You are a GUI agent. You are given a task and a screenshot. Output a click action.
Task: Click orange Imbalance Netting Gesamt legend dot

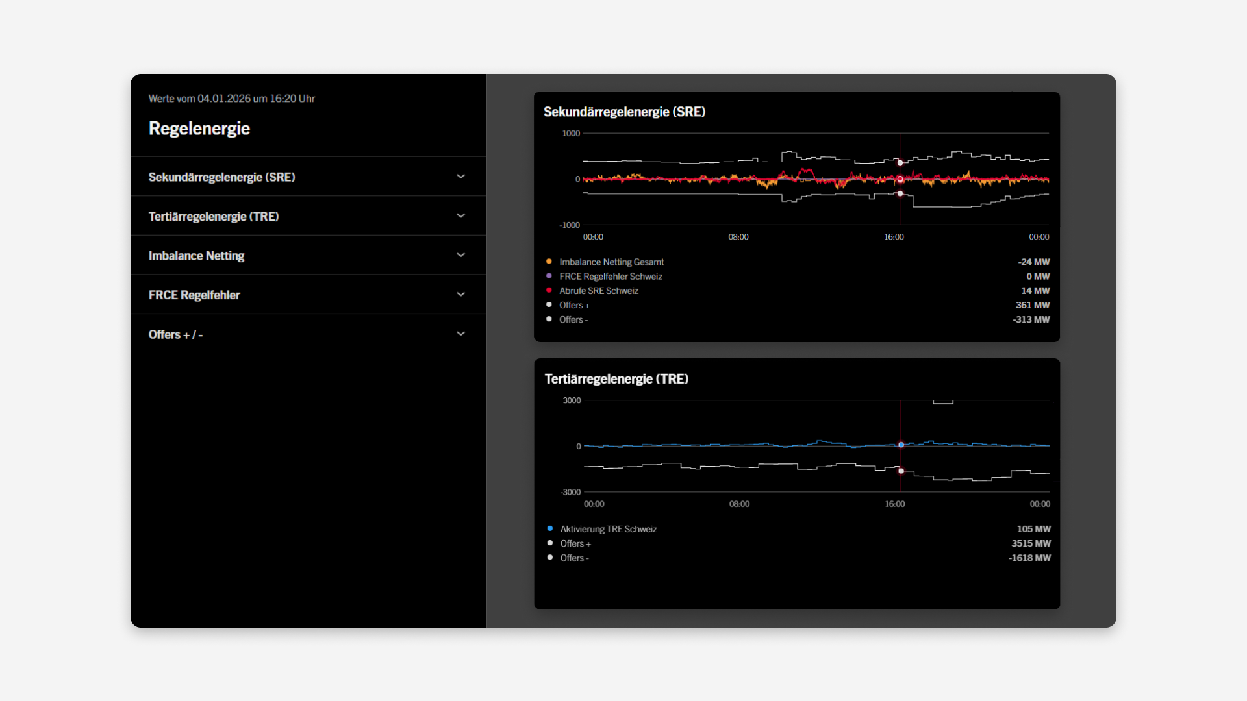549,262
